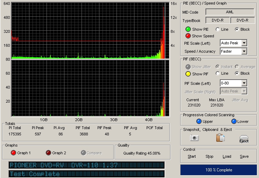
Task: Click the POF Total label
Action: click(154, 128)
